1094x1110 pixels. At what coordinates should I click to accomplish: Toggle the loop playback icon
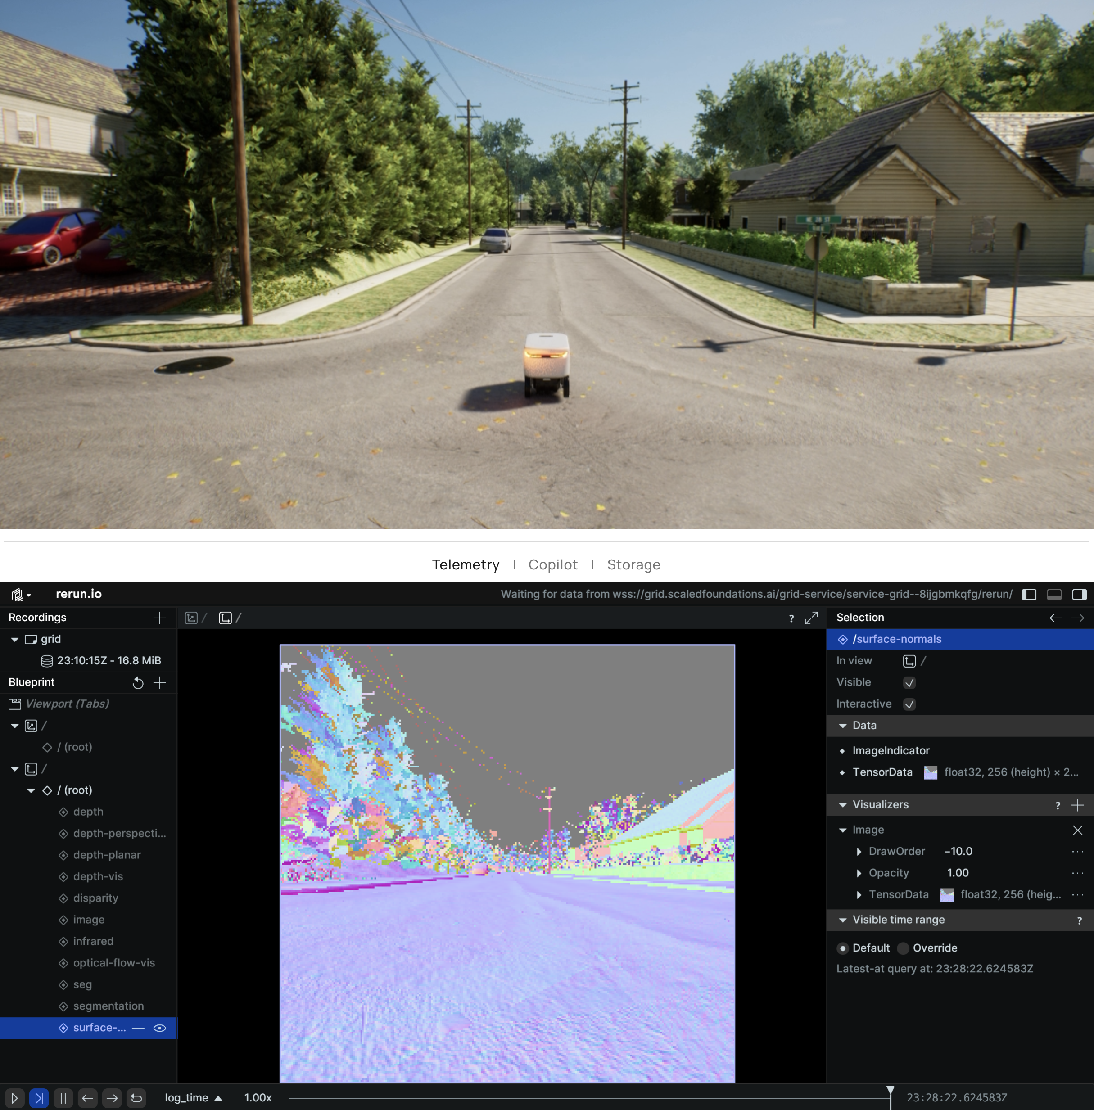point(136,1098)
